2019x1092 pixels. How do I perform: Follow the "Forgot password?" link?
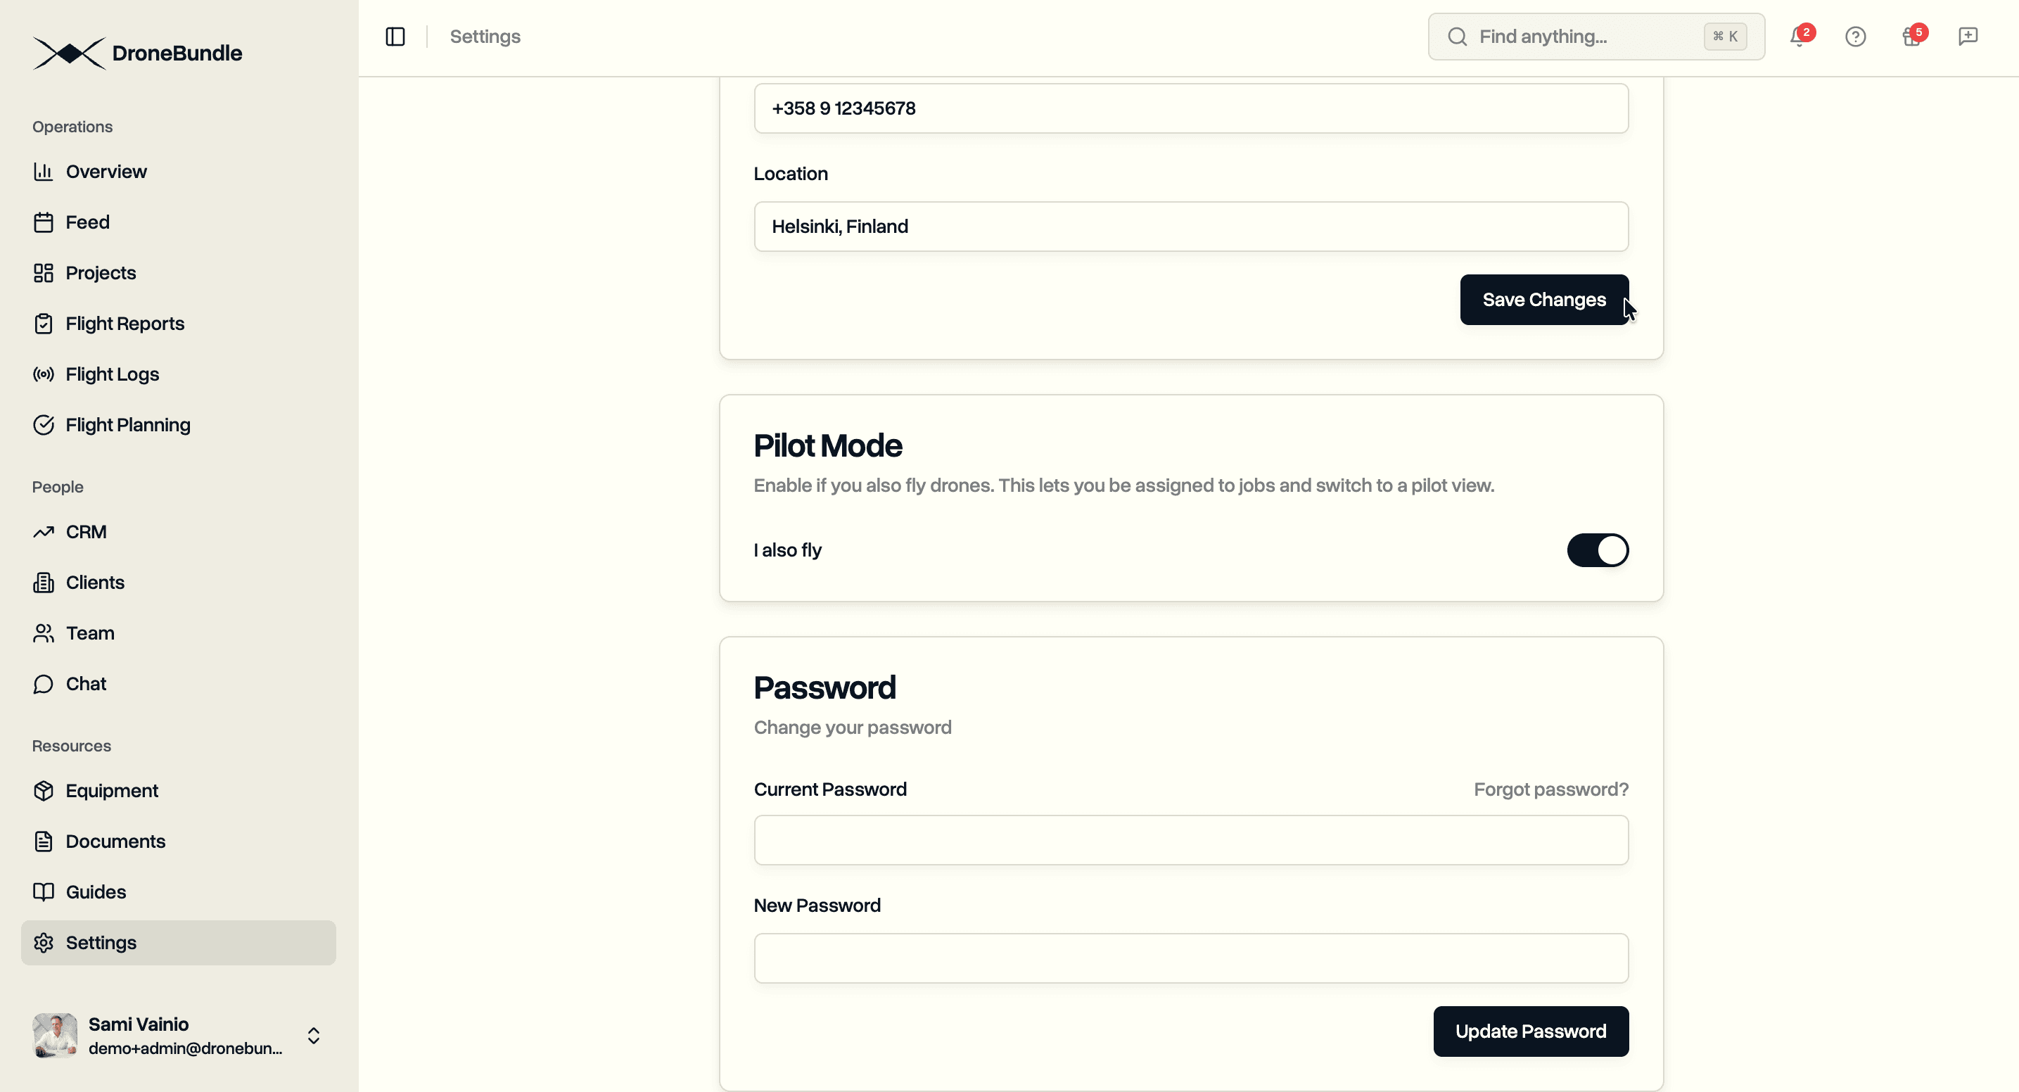click(x=1550, y=789)
